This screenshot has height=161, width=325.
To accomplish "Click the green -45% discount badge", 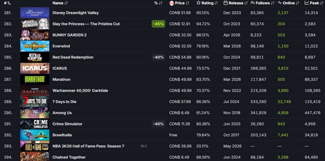I will pyautogui.click(x=158, y=24).
